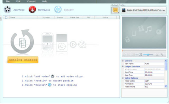Click the Format column header
Viewport: 169px width, 104px height.
60,17
